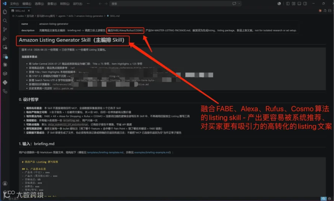Viewport: 334px width, 201px height.
Task: Select the SKILL.md editor tab
Action: [20, 11]
